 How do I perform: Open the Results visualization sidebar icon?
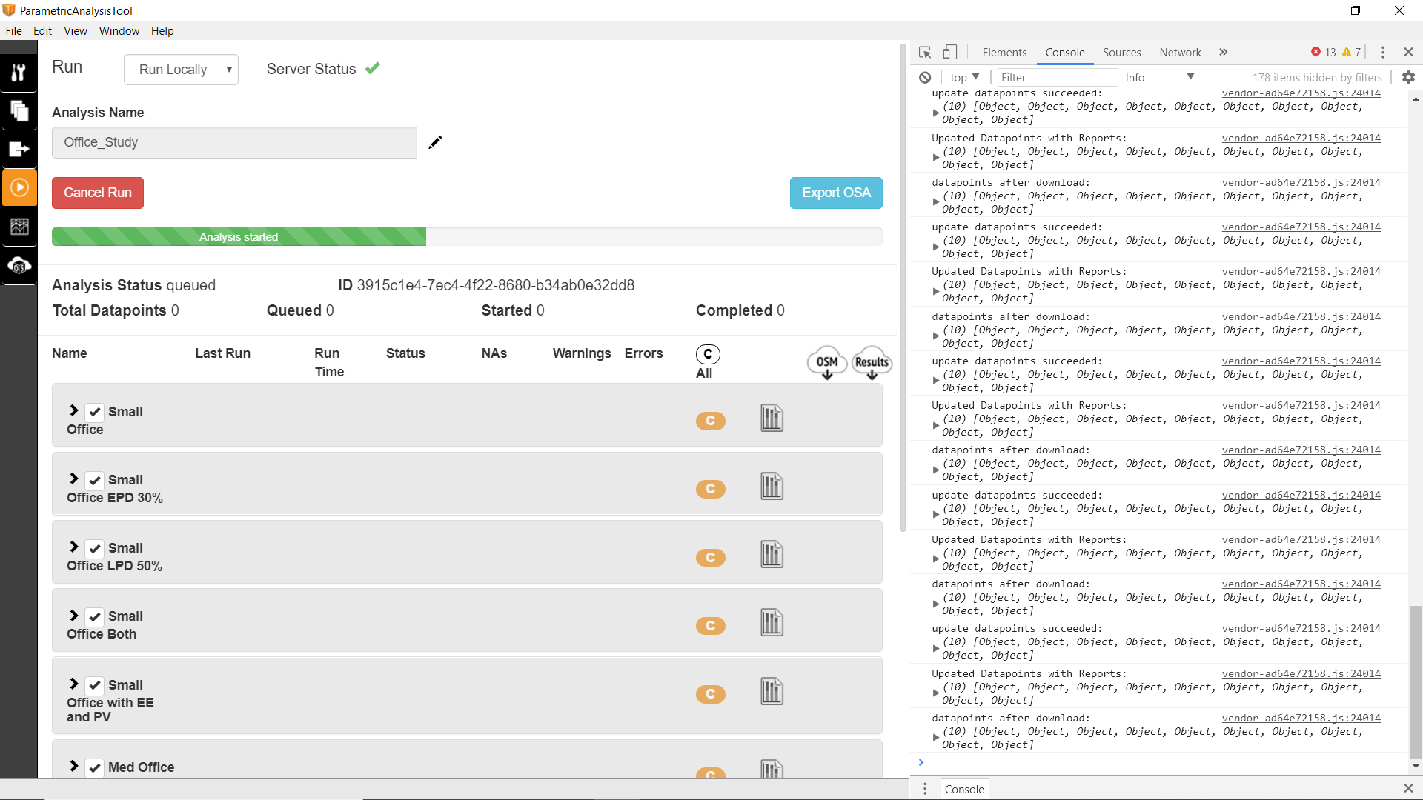click(x=19, y=227)
